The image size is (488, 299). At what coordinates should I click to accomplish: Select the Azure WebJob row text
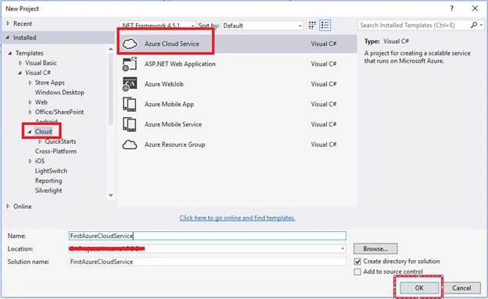pyautogui.click(x=163, y=84)
